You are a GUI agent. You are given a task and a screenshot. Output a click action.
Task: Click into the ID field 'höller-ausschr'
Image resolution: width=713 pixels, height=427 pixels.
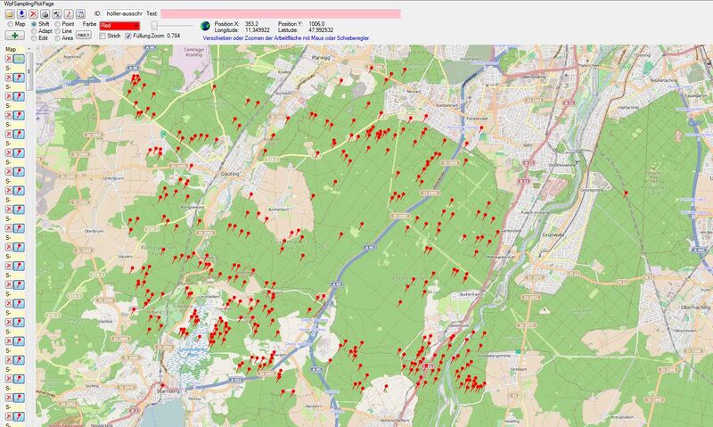pyautogui.click(x=124, y=13)
